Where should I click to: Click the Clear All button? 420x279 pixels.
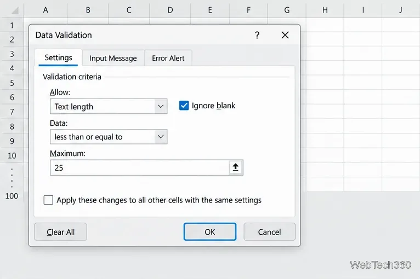60,232
